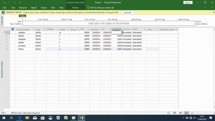Screen dimensions: 215x121
Task: Select the sleeper resource name cell
Action: (x=26, y=39)
